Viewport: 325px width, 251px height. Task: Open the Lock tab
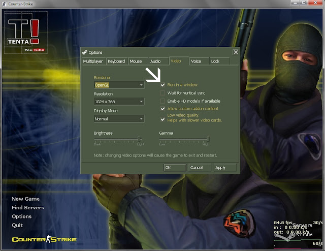pos(219,61)
